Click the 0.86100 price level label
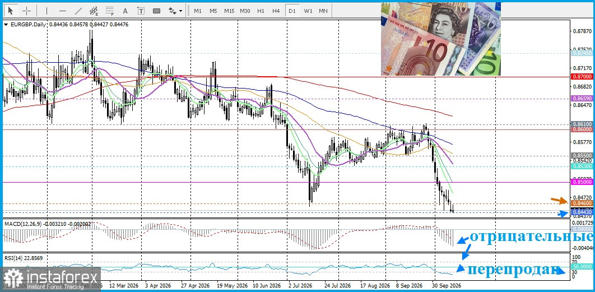The height and width of the screenshot is (292, 595). (x=583, y=124)
